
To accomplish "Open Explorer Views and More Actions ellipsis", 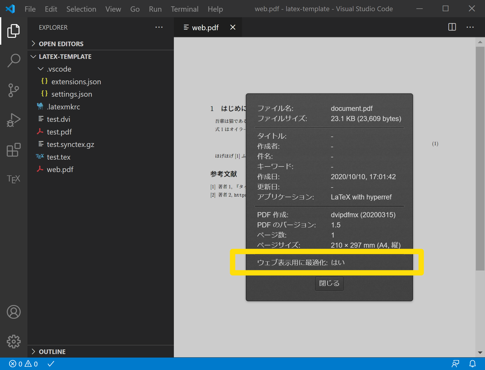I will (x=159, y=27).
